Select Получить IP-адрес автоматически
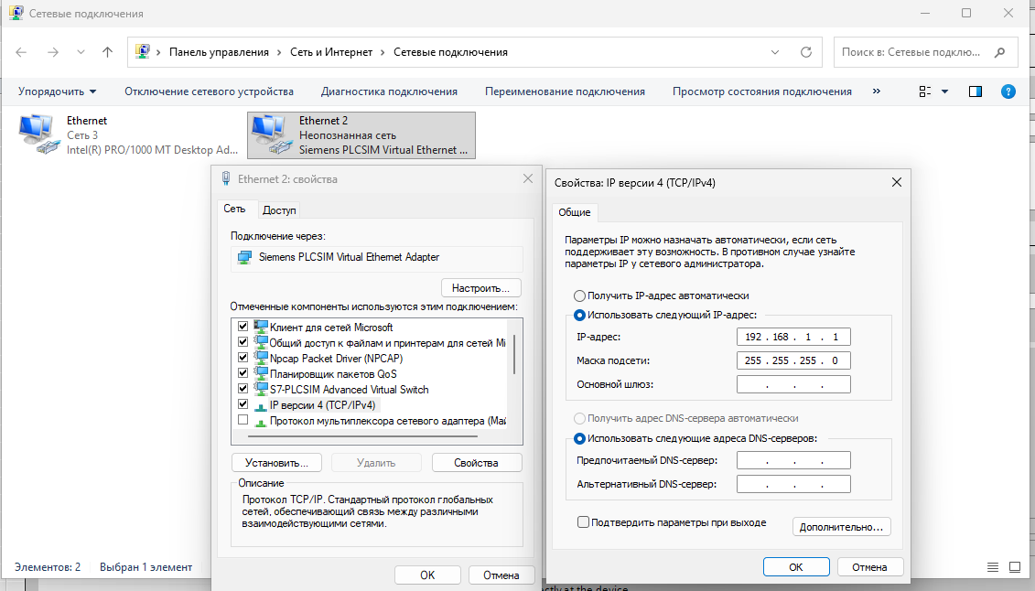 tap(579, 295)
